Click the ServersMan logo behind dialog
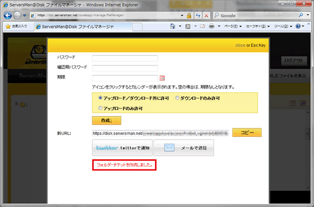The height and width of the screenshot is (207, 314). (36, 55)
